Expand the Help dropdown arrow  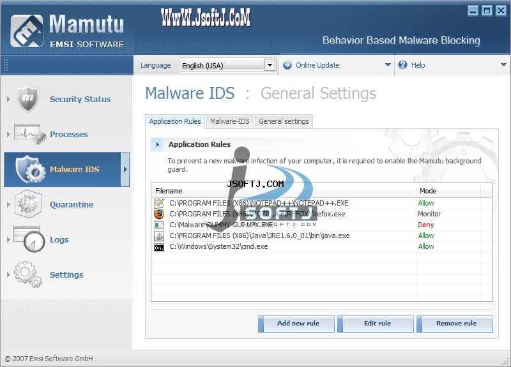pos(503,65)
